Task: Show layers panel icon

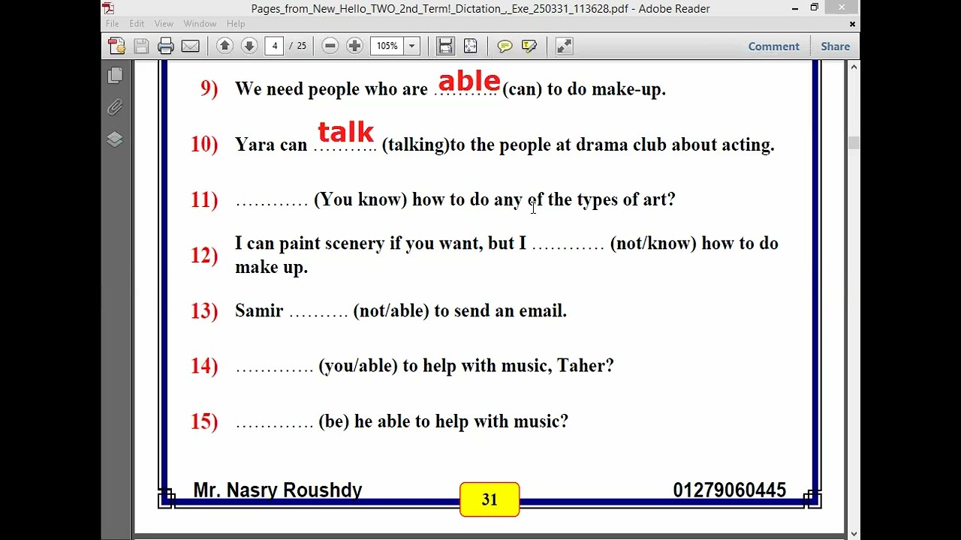Action: [x=115, y=139]
